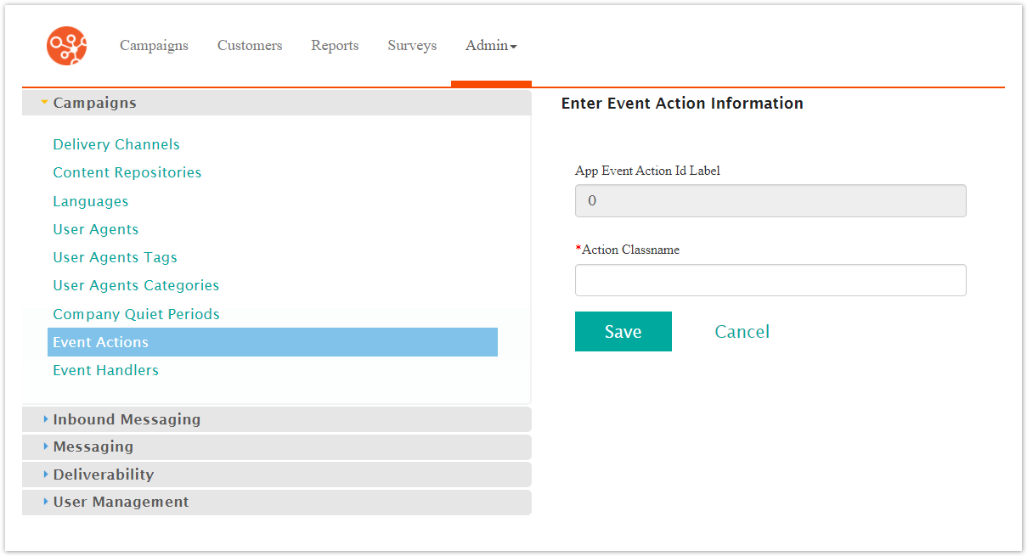Open the Reports top menu
1027x556 pixels.
335,46
